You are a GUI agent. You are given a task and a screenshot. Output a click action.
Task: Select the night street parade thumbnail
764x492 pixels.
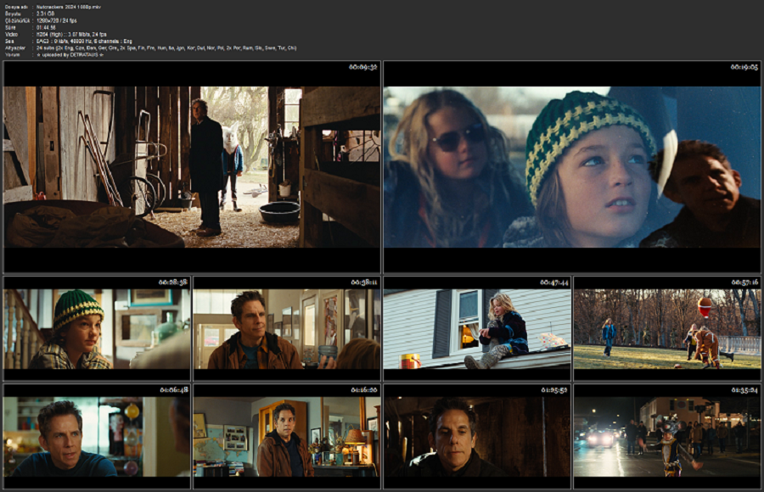[x=667, y=437]
